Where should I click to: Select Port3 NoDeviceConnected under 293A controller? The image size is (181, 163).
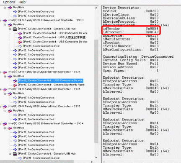click(x=36, y=141)
